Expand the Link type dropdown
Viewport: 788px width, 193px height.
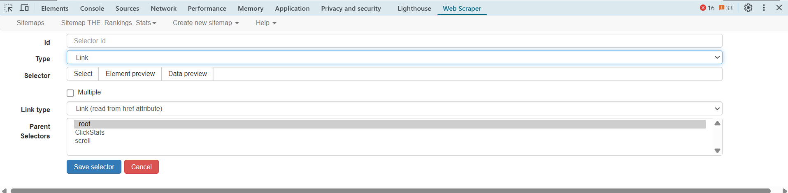click(x=394, y=108)
